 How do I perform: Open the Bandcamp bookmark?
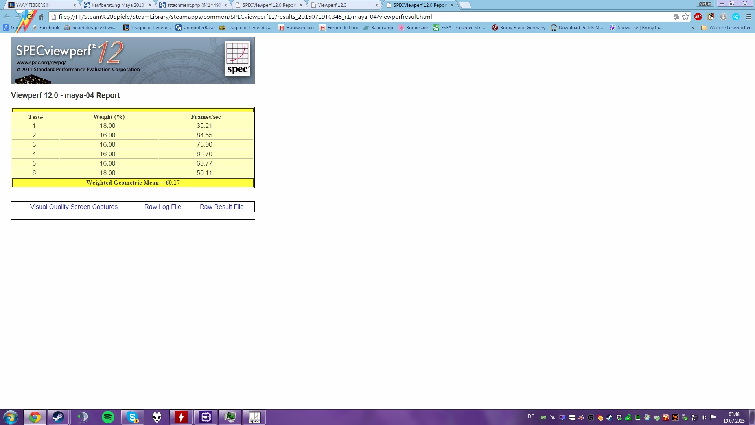click(378, 28)
